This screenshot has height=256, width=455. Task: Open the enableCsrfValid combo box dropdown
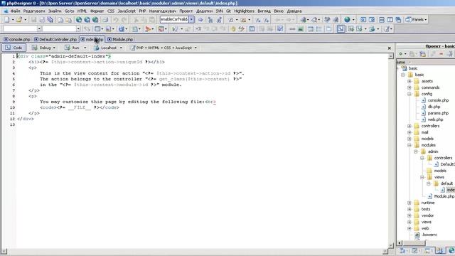[x=191, y=19]
